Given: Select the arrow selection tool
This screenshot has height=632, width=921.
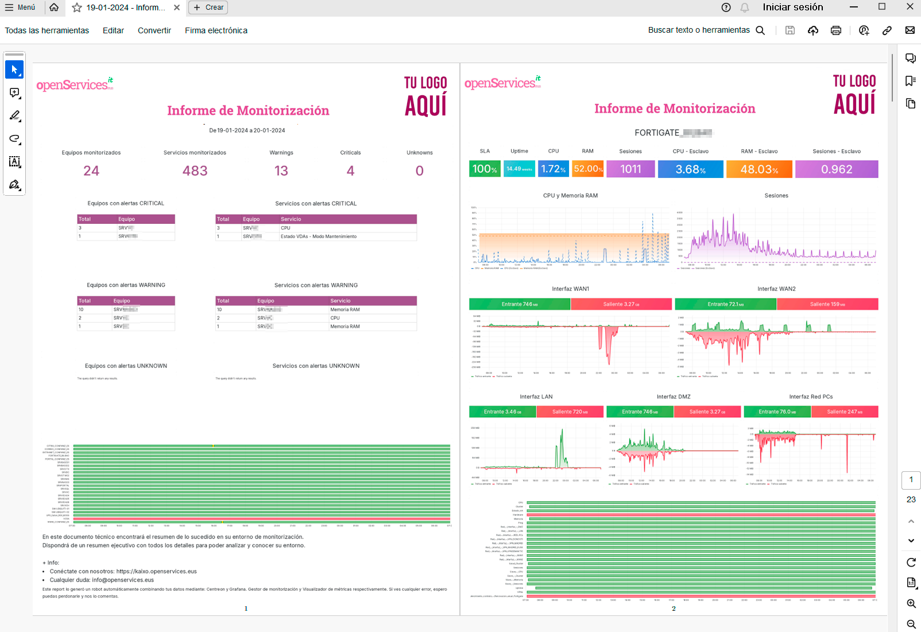Looking at the screenshot, I should [x=14, y=69].
